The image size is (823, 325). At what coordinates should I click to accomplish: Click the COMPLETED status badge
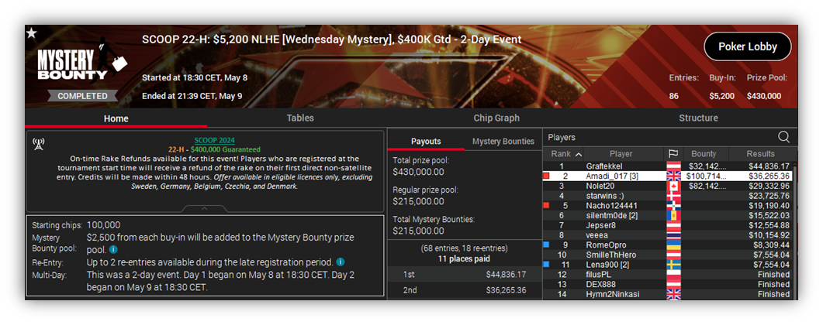[x=82, y=96]
